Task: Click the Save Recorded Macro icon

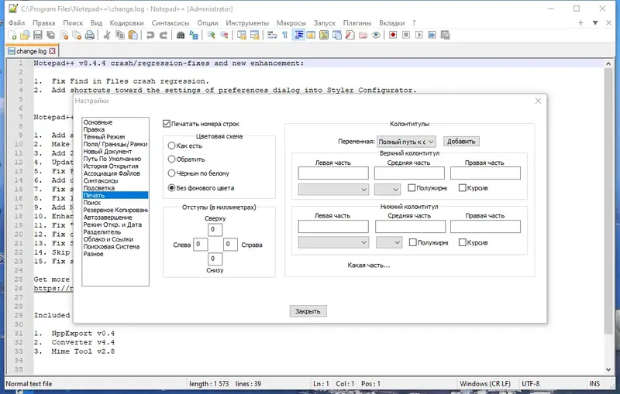Action: click(445, 35)
